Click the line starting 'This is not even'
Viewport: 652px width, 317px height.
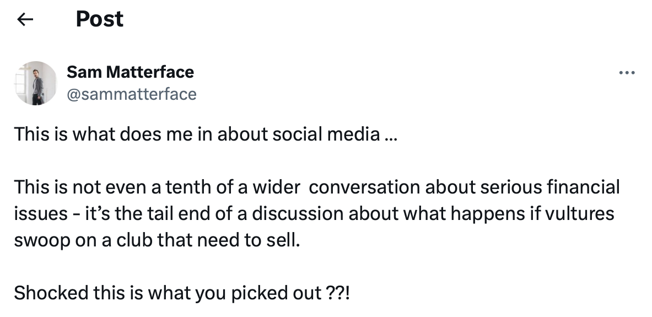(317, 187)
